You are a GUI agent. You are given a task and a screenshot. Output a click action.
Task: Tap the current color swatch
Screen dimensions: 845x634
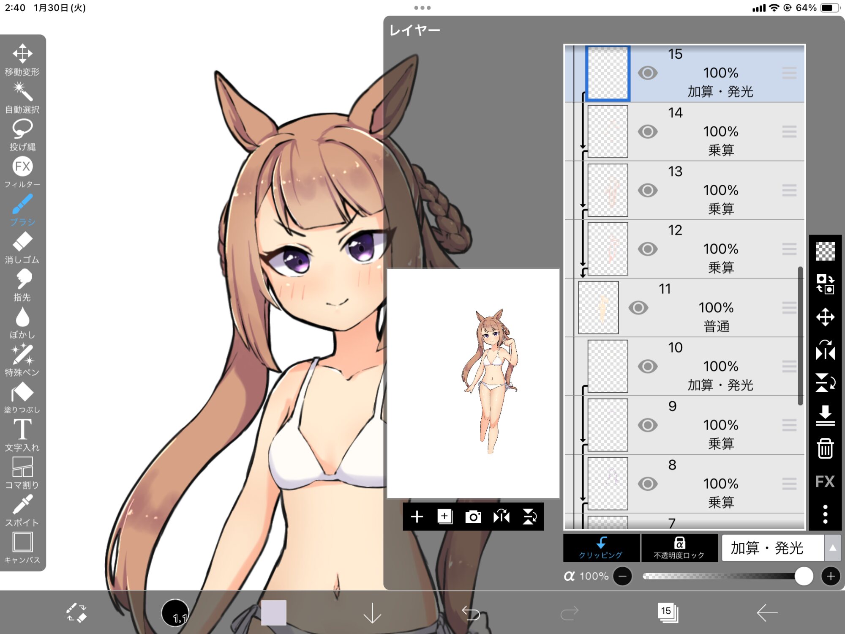[273, 612]
